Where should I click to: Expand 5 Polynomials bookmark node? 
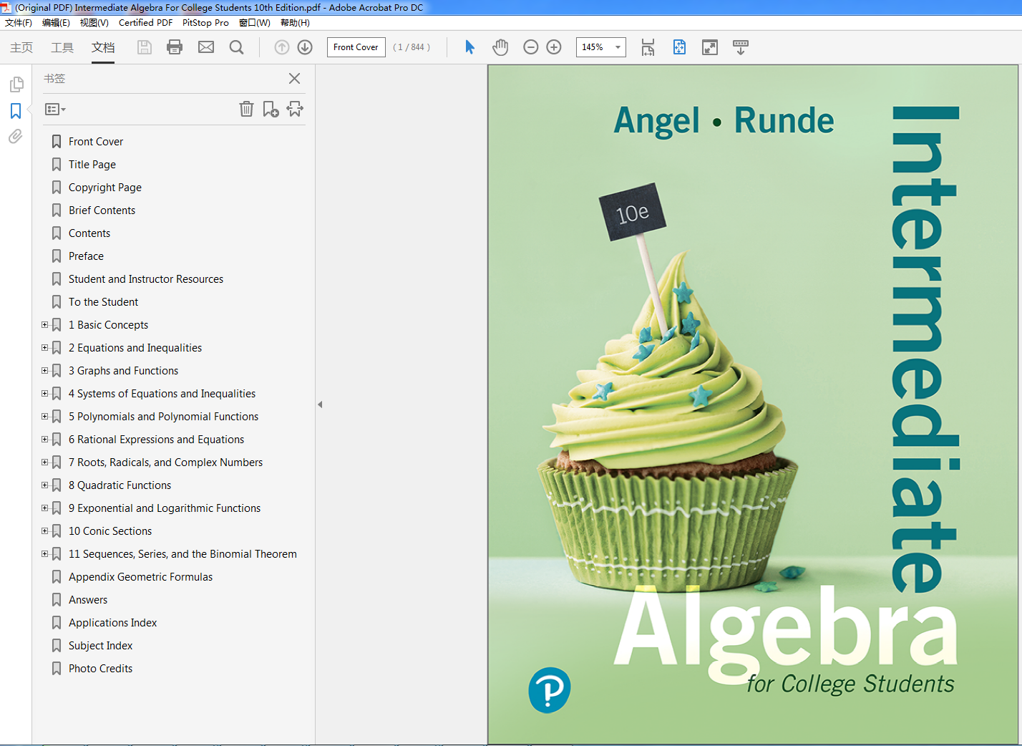[45, 417]
